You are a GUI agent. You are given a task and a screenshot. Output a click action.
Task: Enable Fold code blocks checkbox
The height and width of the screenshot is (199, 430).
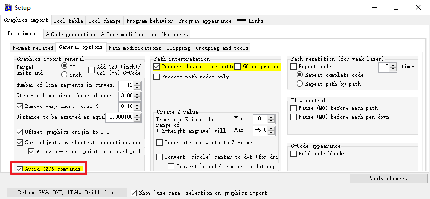294,153
